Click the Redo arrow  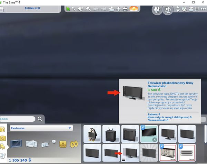(103, 9)
